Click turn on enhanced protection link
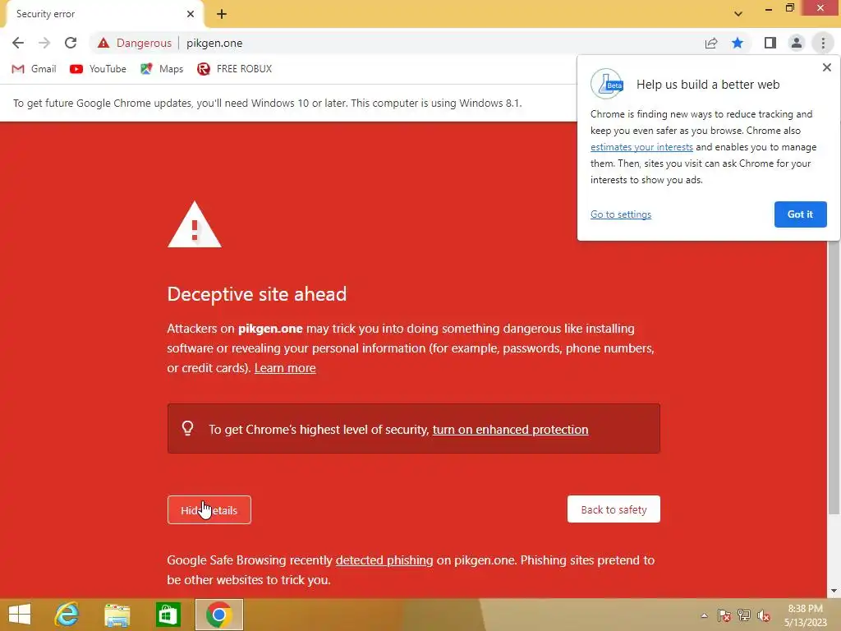 click(510, 430)
